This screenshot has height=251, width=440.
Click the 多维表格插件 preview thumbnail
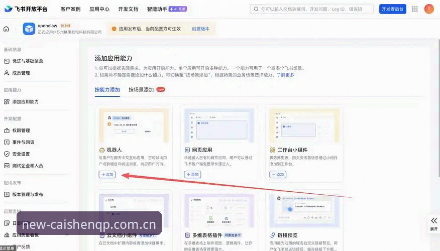[219, 211]
